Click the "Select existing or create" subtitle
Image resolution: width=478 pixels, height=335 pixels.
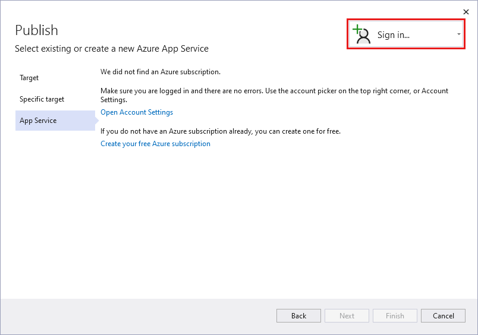pos(112,49)
